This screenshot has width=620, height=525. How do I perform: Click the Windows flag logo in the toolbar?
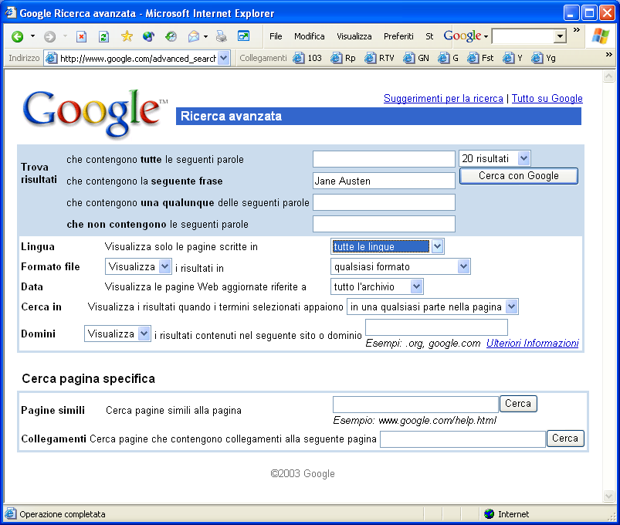click(x=600, y=36)
